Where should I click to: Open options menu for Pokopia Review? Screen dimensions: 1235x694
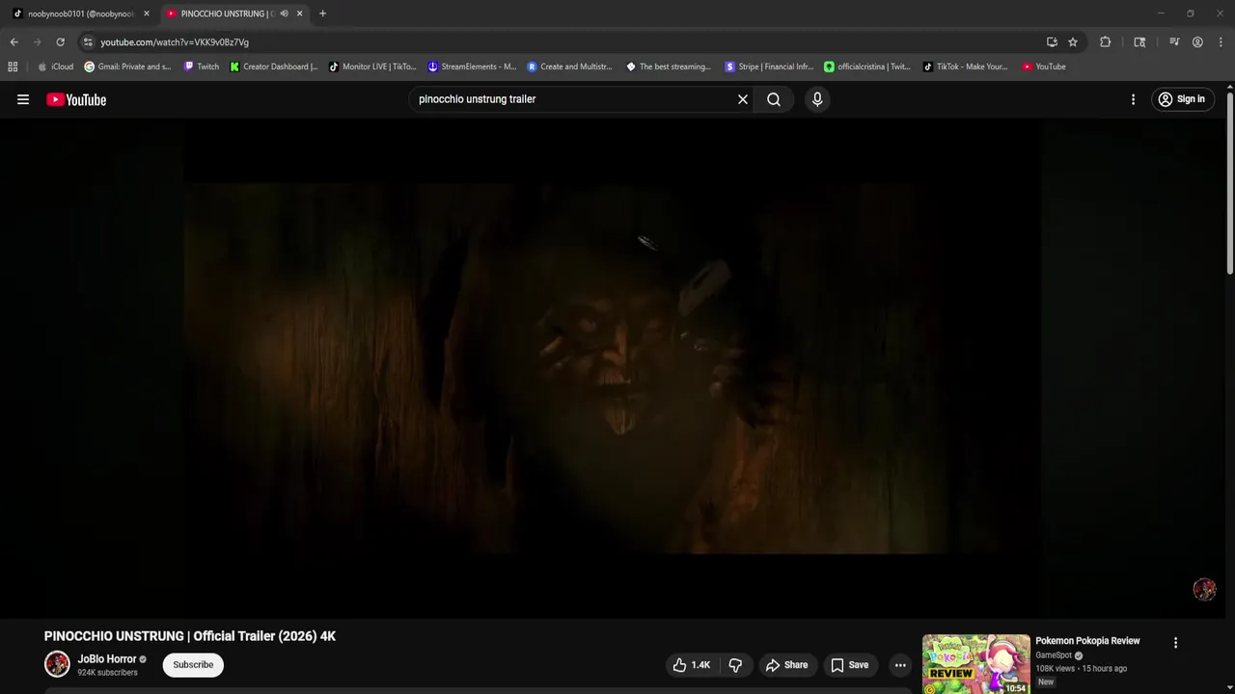point(1175,643)
